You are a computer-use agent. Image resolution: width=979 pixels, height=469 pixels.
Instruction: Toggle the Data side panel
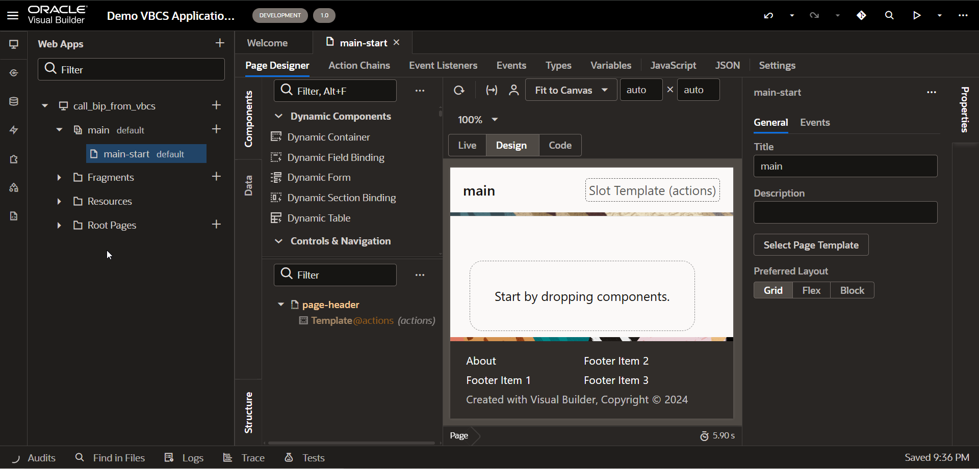pos(248,186)
